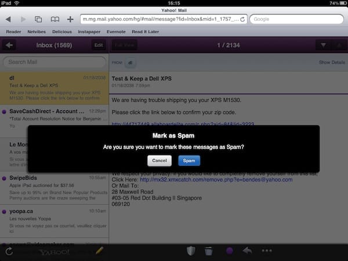Screen dimensions: 348x261
Task: Open the Safari bookmarks book icon
Action: 54,19
